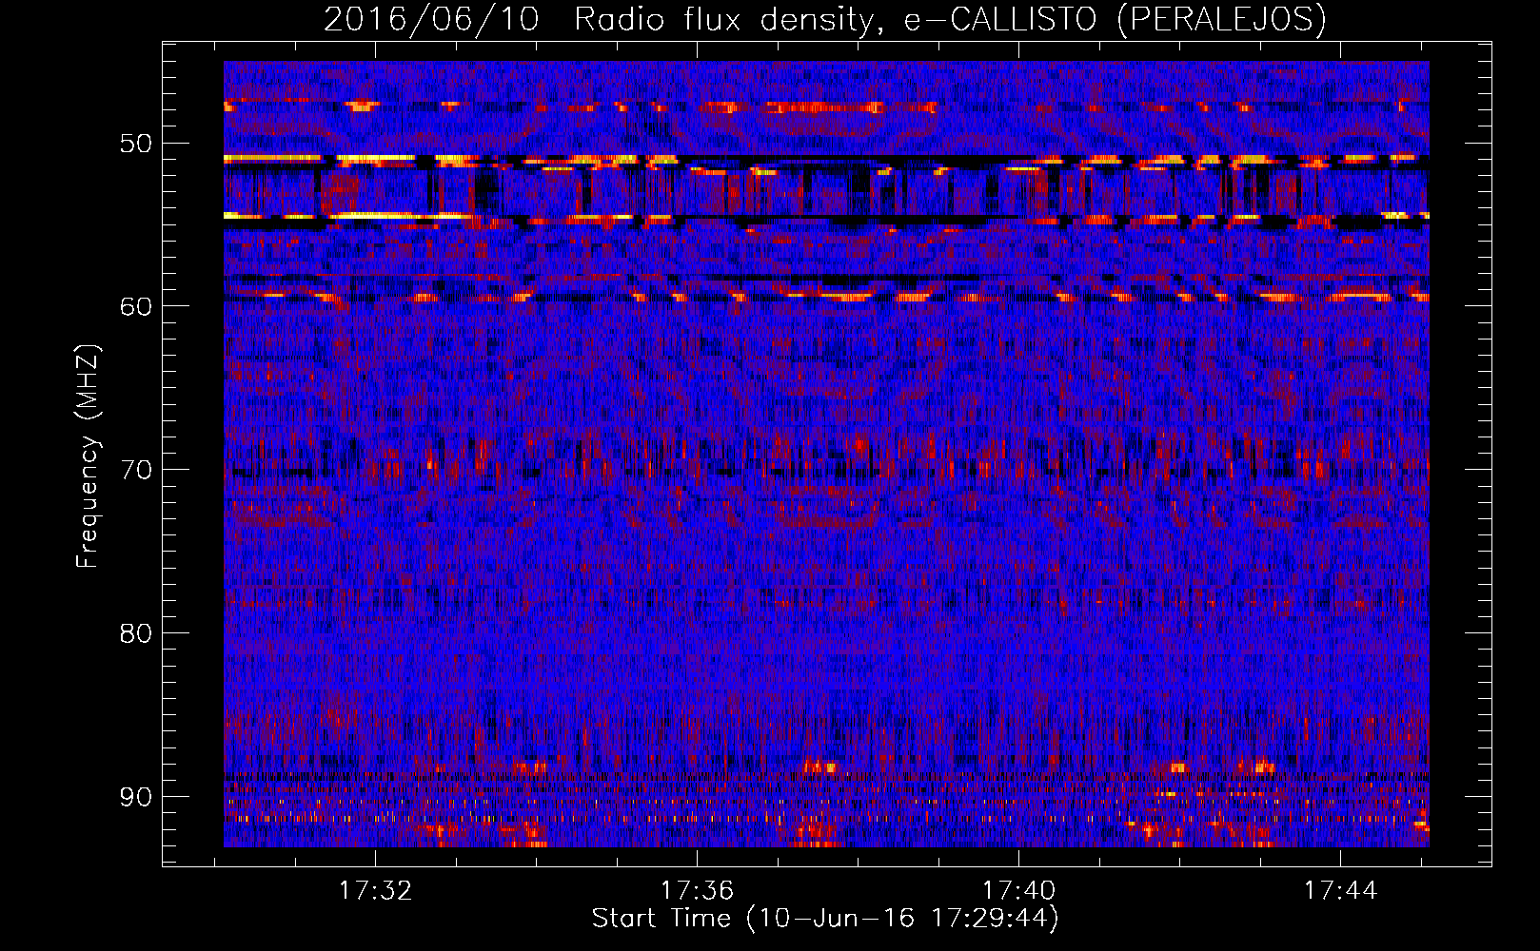
Task: Click the 17:32 time tick label
Action: [x=376, y=891]
